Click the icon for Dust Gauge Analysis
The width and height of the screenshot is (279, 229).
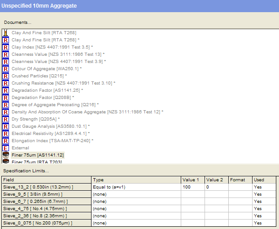click(x=6, y=126)
